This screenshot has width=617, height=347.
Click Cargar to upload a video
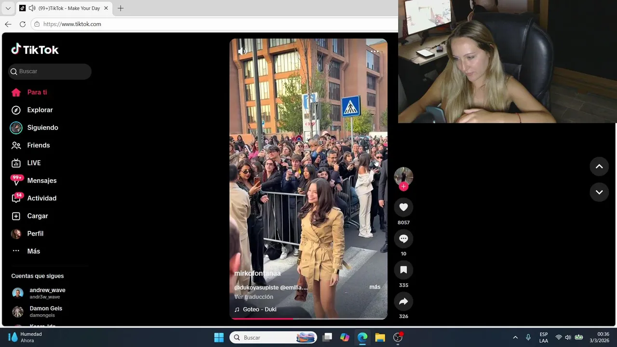(30, 216)
